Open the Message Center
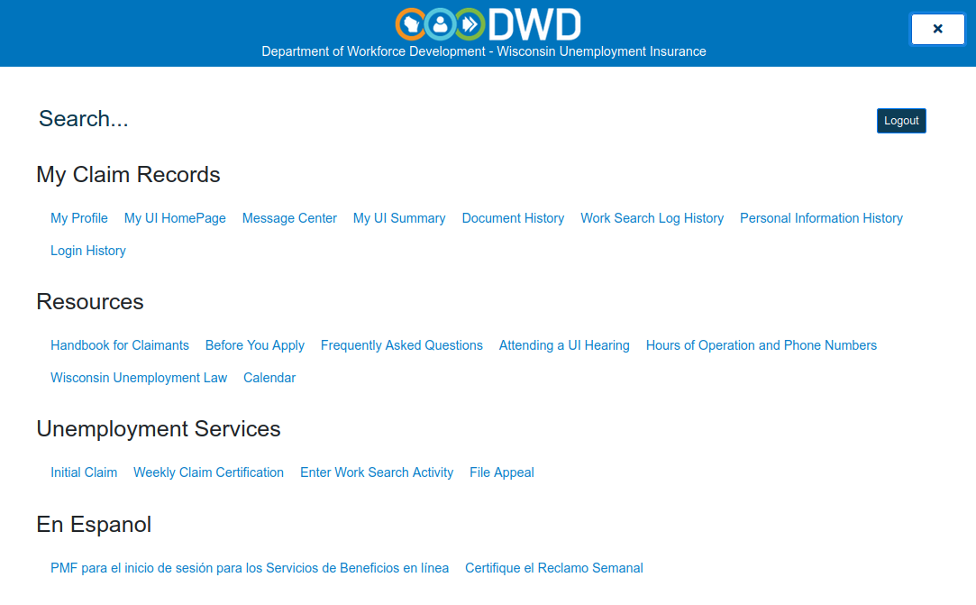976x605 pixels. pos(289,218)
